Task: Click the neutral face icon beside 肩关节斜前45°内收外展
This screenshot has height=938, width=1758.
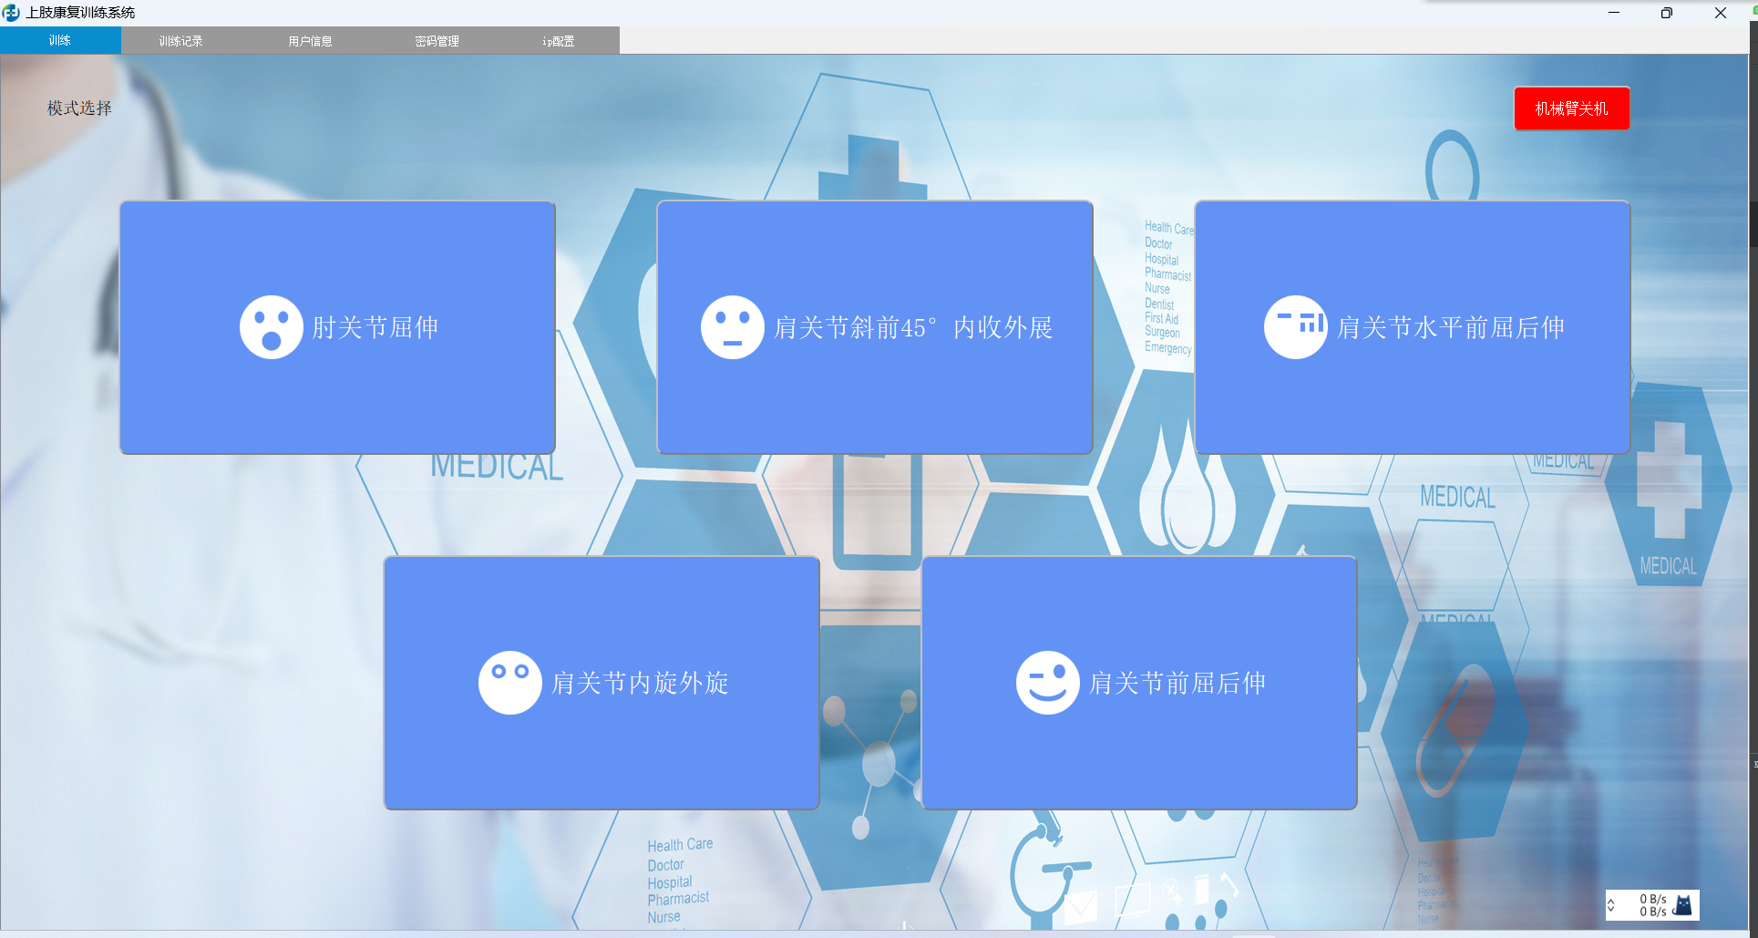Action: coord(732,327)
